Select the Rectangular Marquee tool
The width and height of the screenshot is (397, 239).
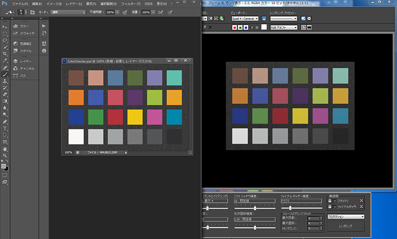[x=5, y=33]
